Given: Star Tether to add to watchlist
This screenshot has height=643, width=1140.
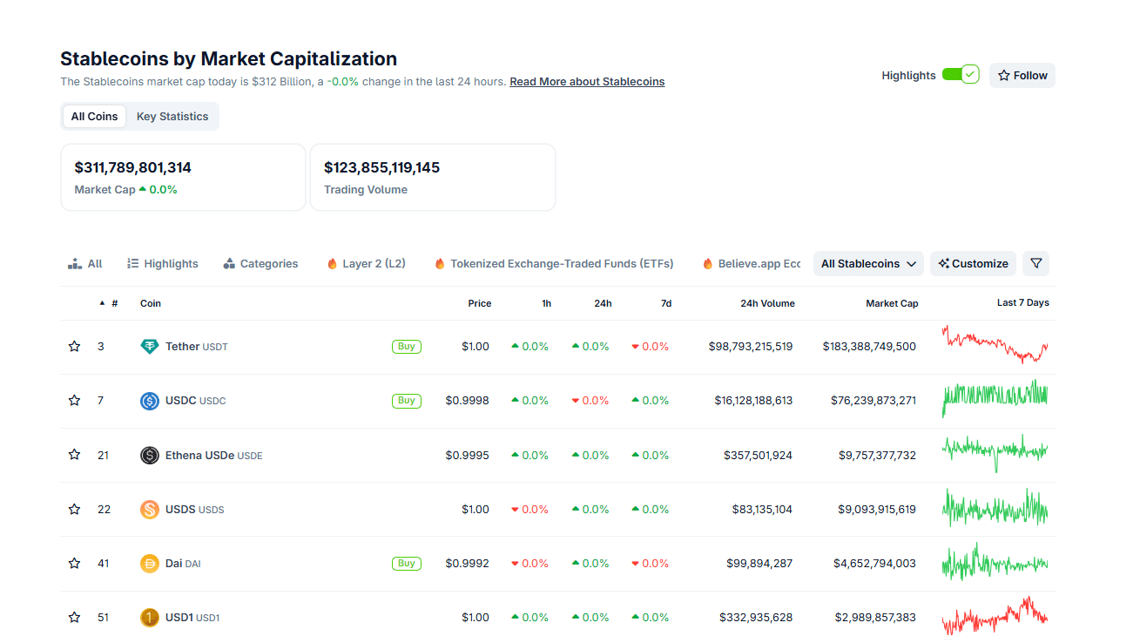Looking at the screenshot, I should [74, 346].
